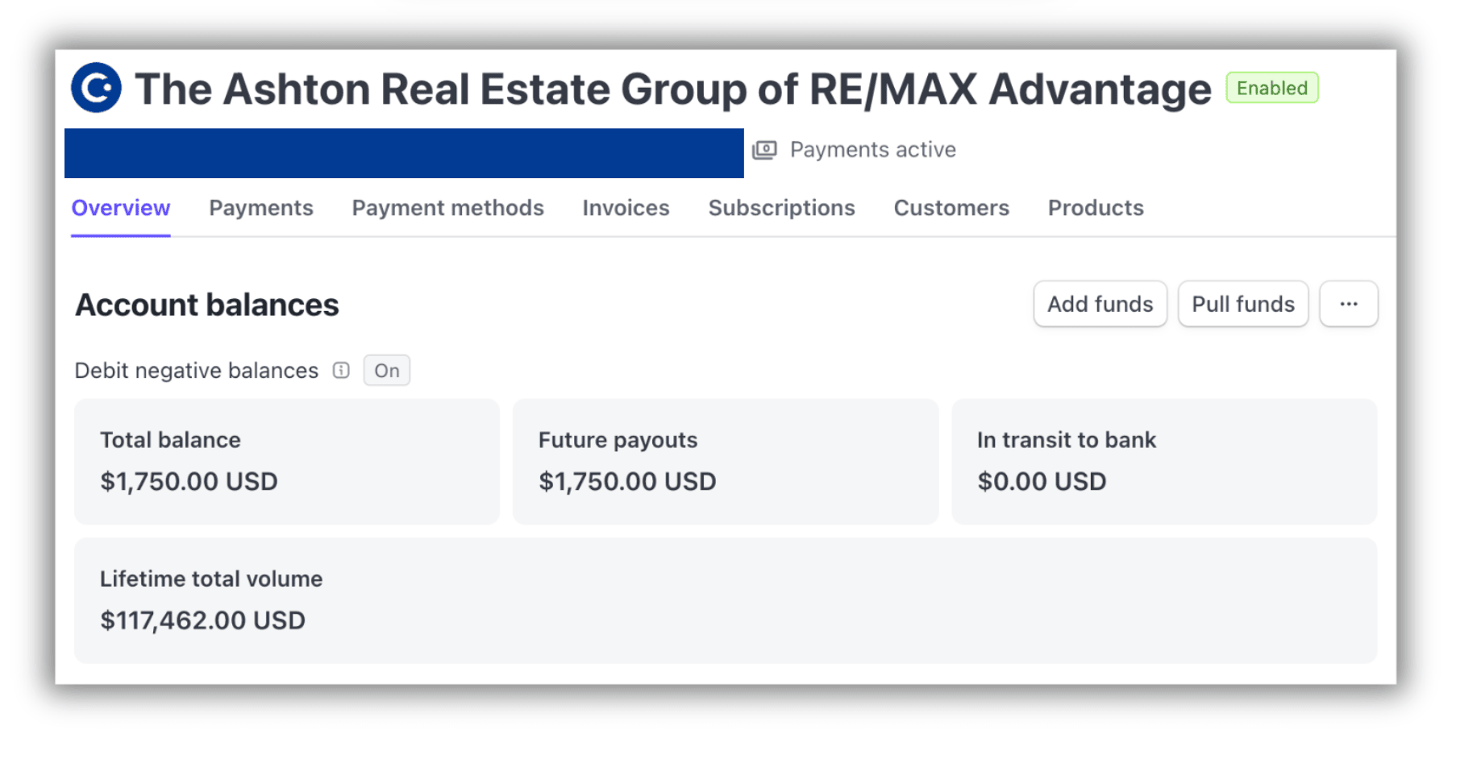Go to the Payment methods tab
The image size is (1477, 759).
447,208
